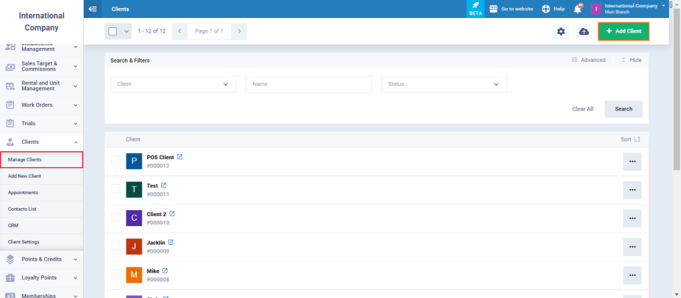Viewport: 681px width, 298px height.
Task: Toggle the select-all checkbox
Action: [112, 31]
